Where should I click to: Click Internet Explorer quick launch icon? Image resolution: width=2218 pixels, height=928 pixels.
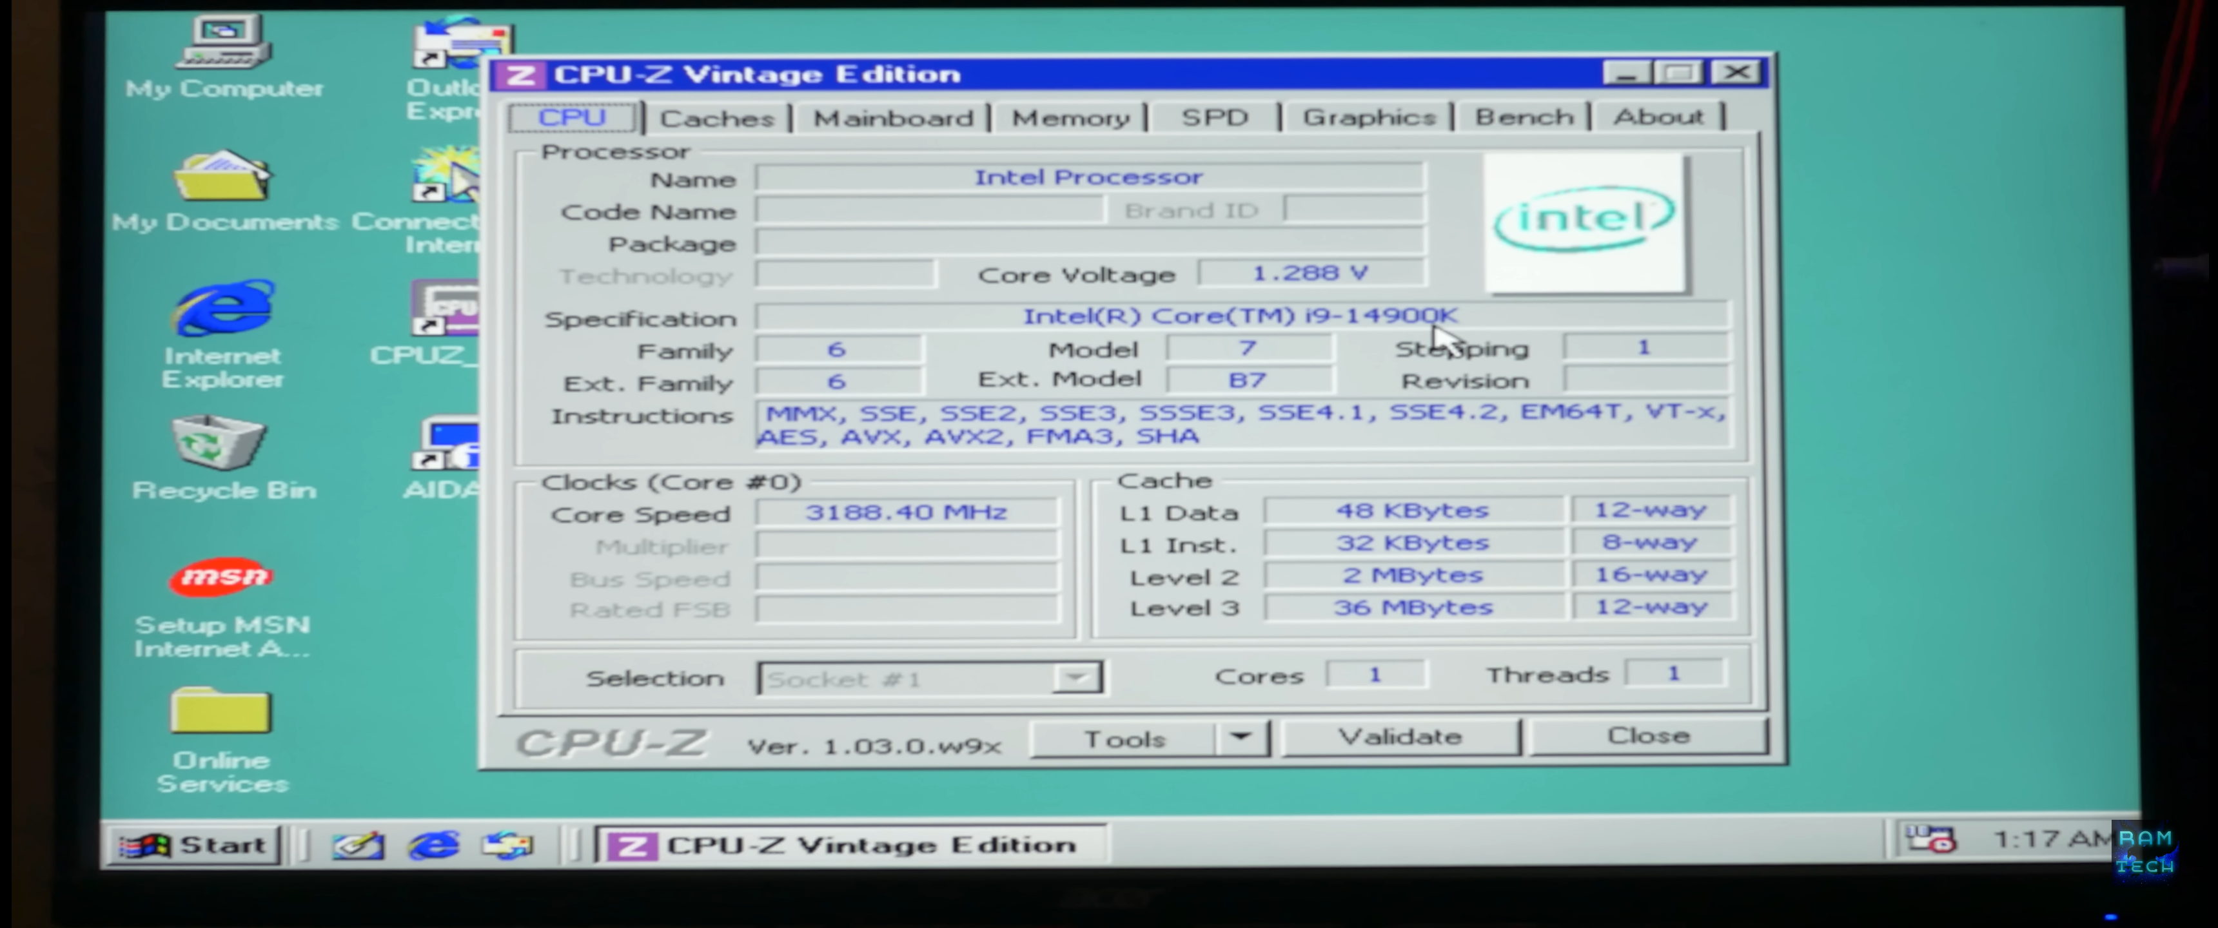pyautogui.click(x=433, y=846)
